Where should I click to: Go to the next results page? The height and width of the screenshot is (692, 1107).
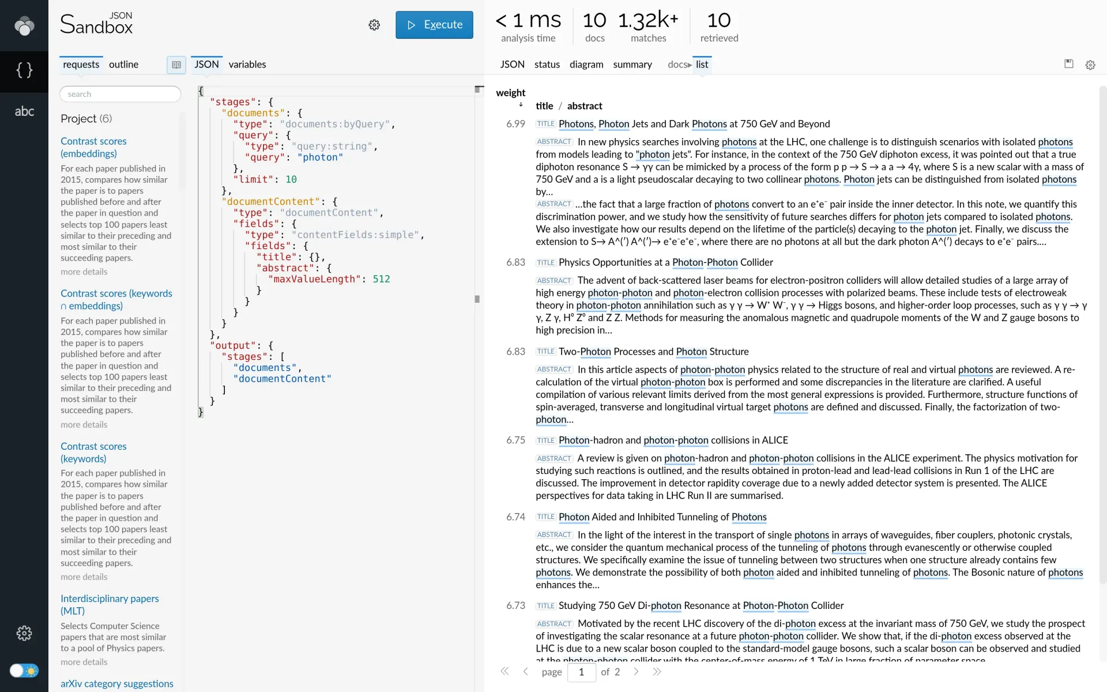point(636,671)
